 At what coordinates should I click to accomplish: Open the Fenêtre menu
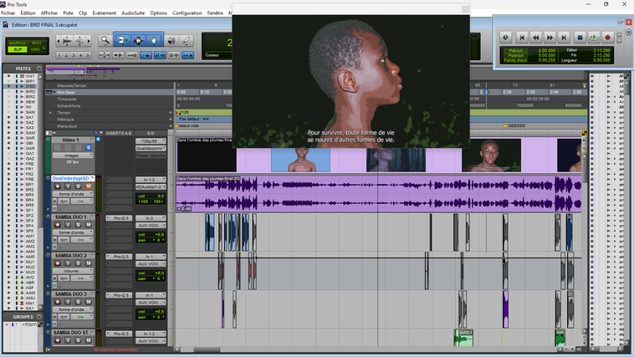215,13
